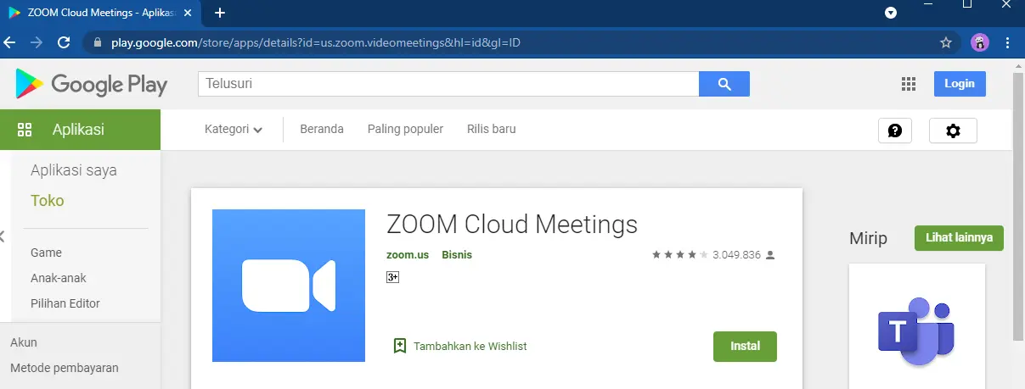Click the site lock padlock icon
This screenshot has height=389, width=1025.
(x=96, y=42)
